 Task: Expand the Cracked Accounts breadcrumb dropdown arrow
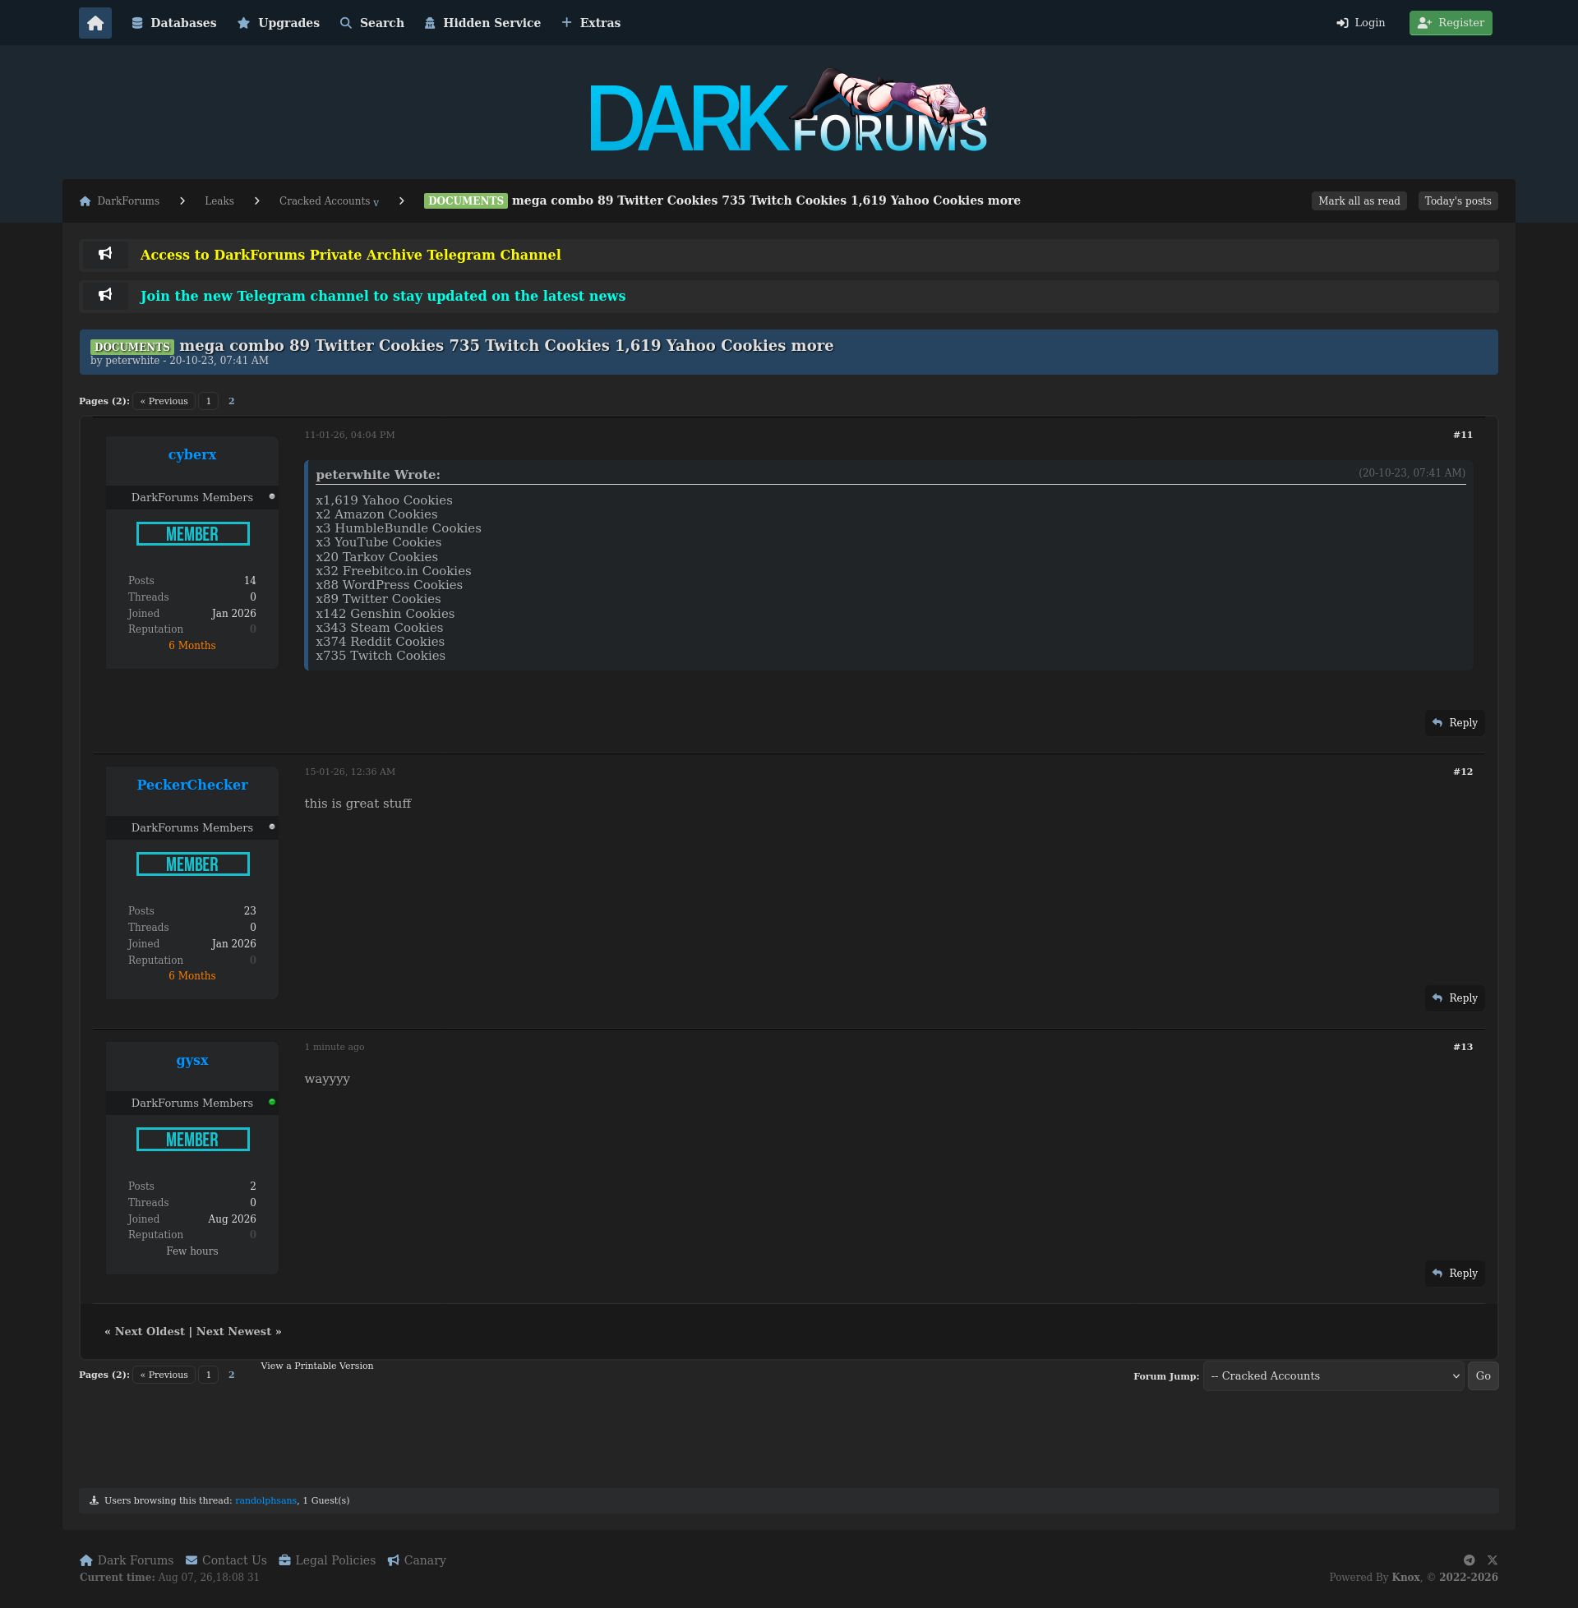(376, 203)
